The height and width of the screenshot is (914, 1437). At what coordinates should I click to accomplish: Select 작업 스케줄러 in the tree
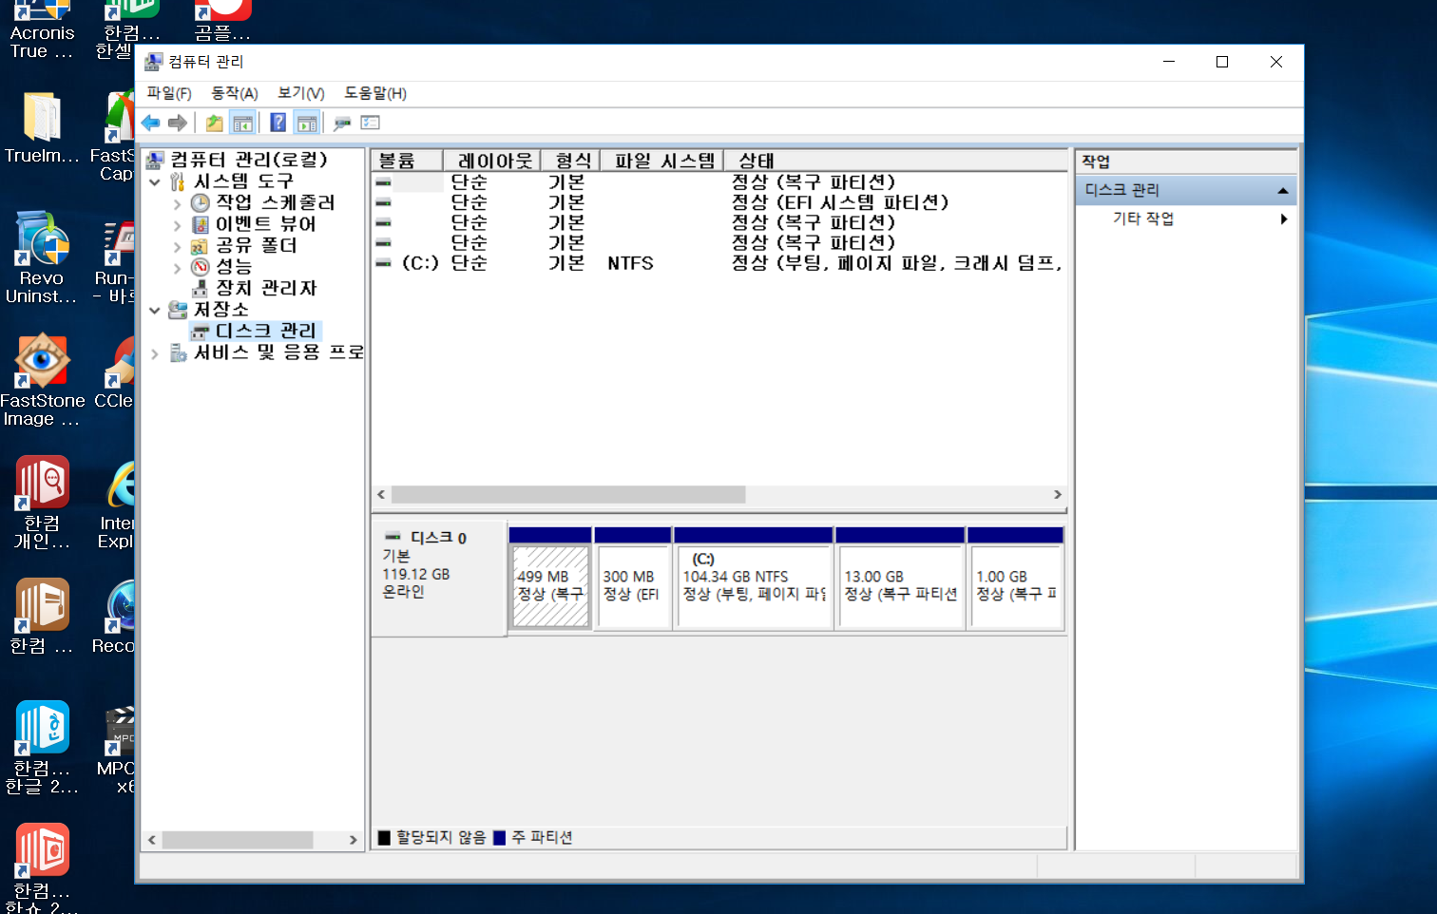pos(275,202)
